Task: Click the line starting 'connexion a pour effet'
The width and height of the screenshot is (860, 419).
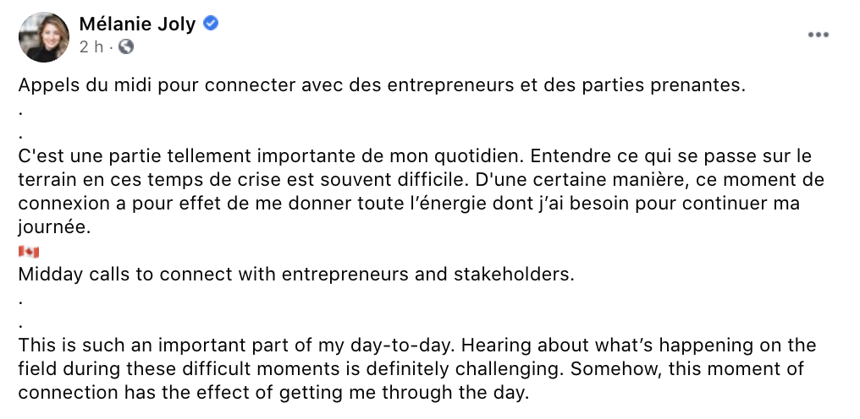Action: 409,204
